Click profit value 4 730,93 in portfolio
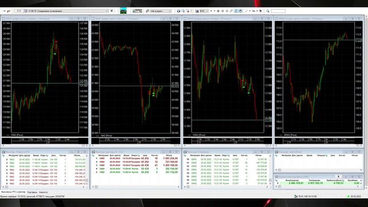368x207 pixels. point(338,183)
